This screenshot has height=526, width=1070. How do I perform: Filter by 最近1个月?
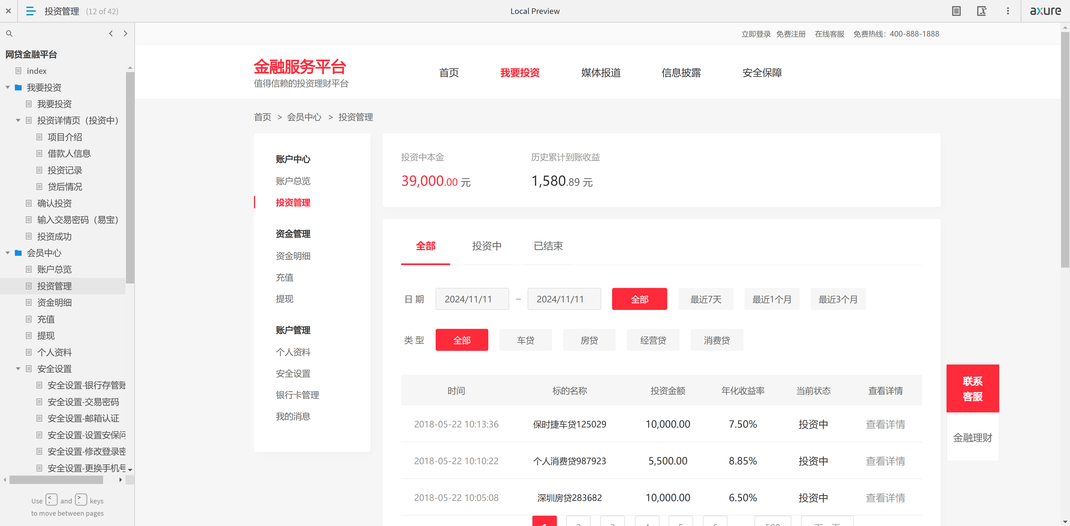(772, 299)
